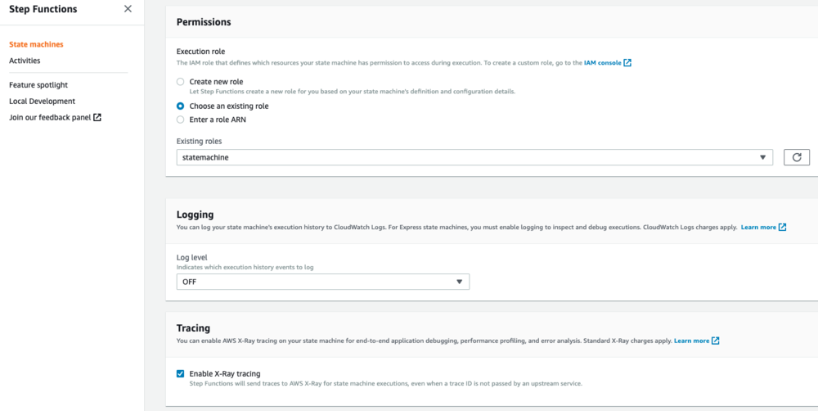Click external link icon in Tracing section
The width and height of the screenshot is (818, 411).
(x=716, y=341)
